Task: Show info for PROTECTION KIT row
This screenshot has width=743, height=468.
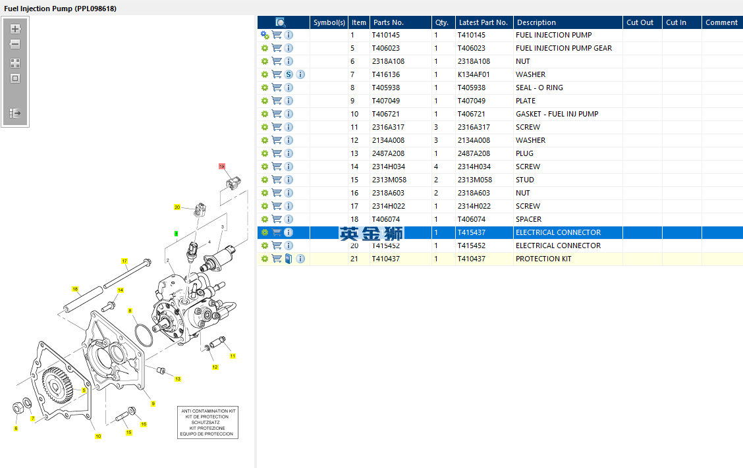Action: coord(300,259)
